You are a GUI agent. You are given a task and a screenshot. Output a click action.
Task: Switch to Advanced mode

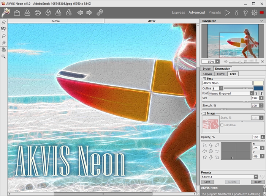196,13
